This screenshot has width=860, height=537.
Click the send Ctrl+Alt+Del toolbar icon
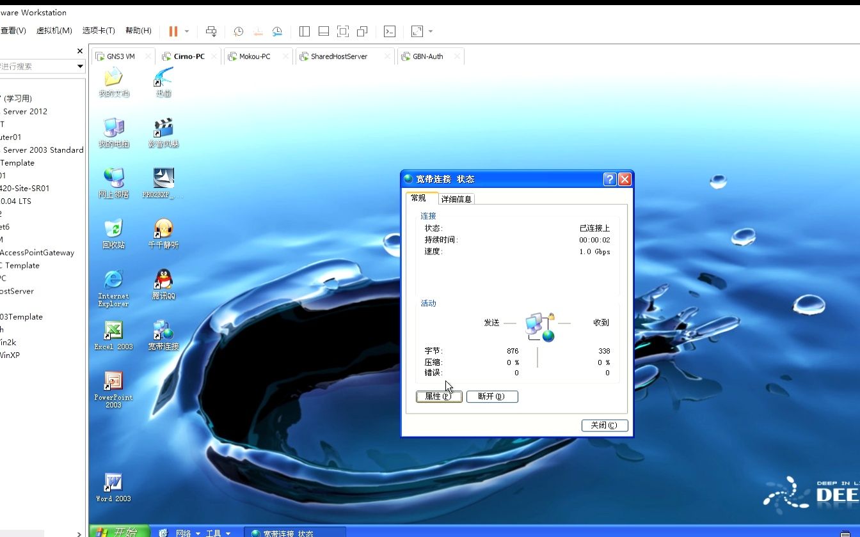click(211, 31)
